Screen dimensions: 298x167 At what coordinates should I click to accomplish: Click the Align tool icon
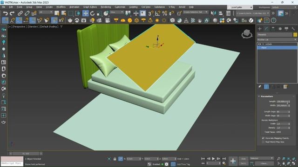[x=220, y=13]
